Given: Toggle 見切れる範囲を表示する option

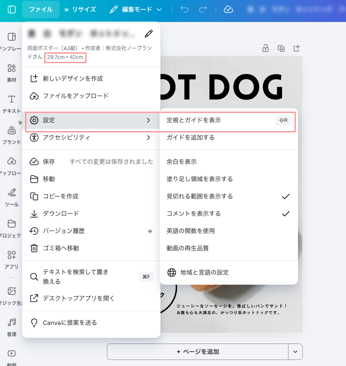Looking at the screenshot, I should (x=228, y=196).
